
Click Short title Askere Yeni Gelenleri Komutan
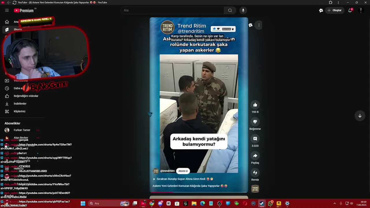coord(190,186)
